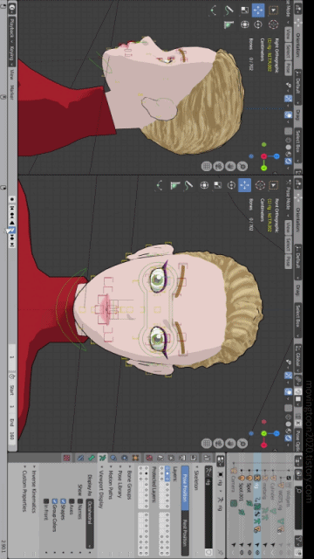Open Select menu in side-view viewport header
314x559 pixels.
[x=289, y=52]
